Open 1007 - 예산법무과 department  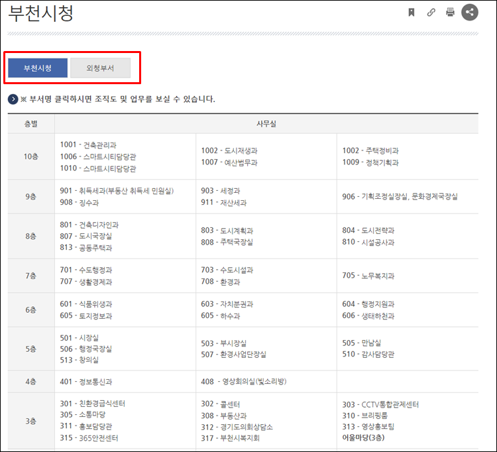pyautogui.click(x=229, y=162)
